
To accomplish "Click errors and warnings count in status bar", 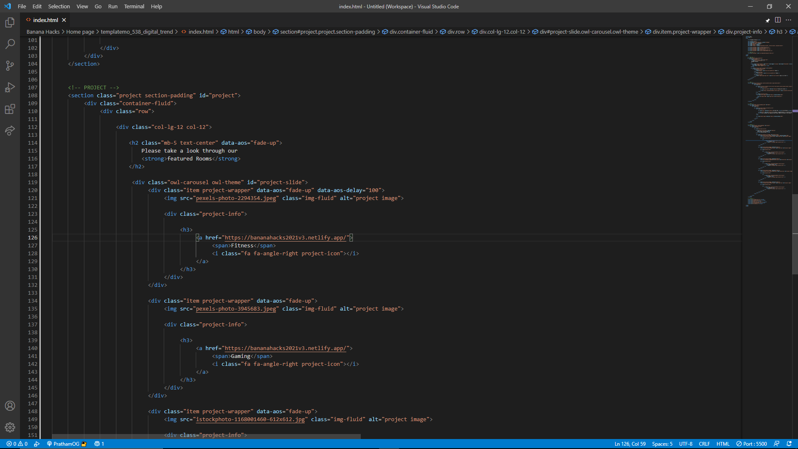I will tap(17, 444).
